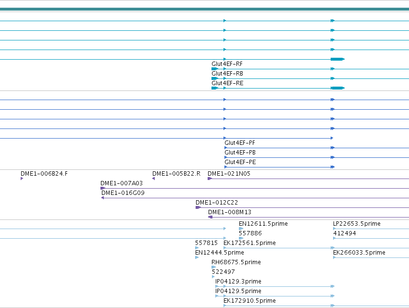This screenshot has width=409, height=308.
Task: Click the DME1-012C22 feature label
Action: tap(217, 203)
